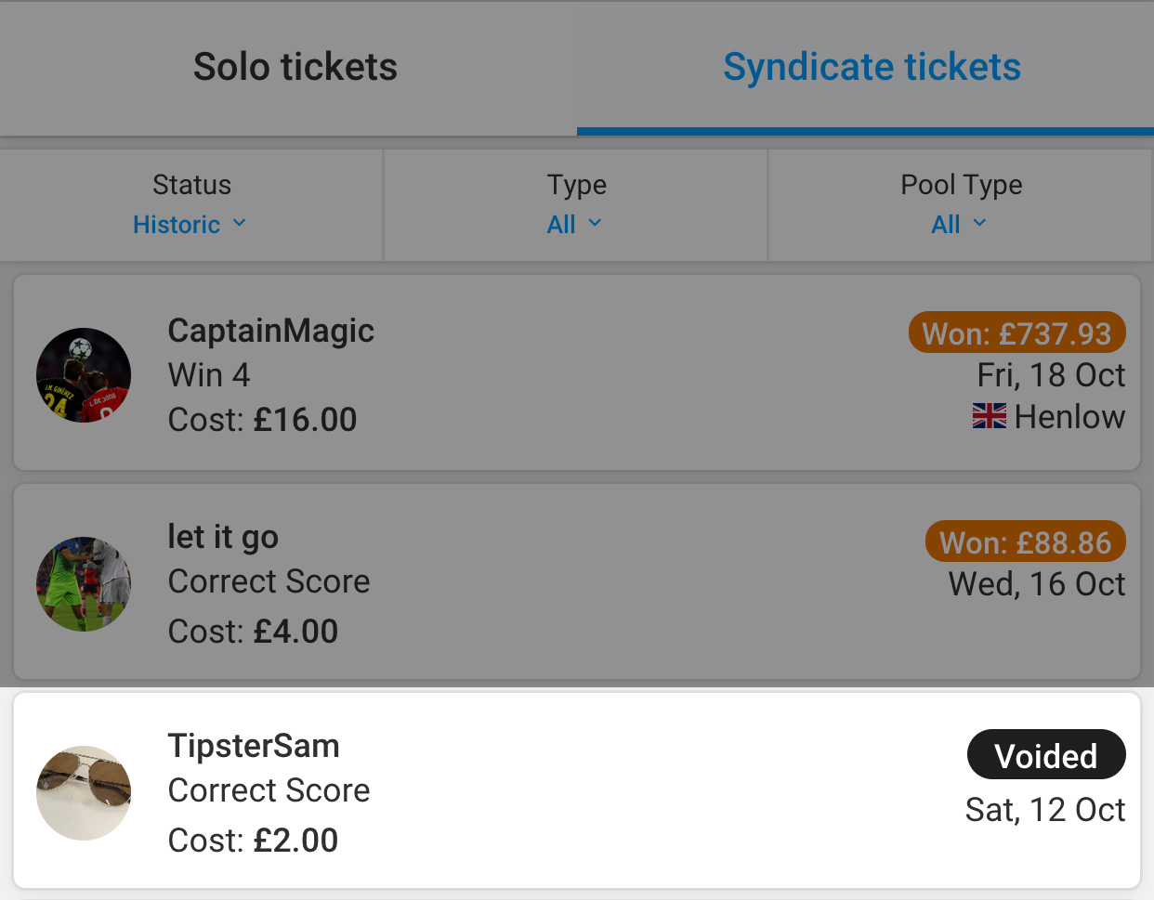The height and width of the screenshot is (900, 1154).
Task: Open the Historic status dropdown
Action: (x=177, y=225)
